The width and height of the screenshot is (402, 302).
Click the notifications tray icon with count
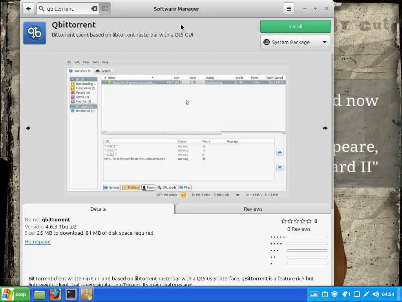[x=346, y=294]
